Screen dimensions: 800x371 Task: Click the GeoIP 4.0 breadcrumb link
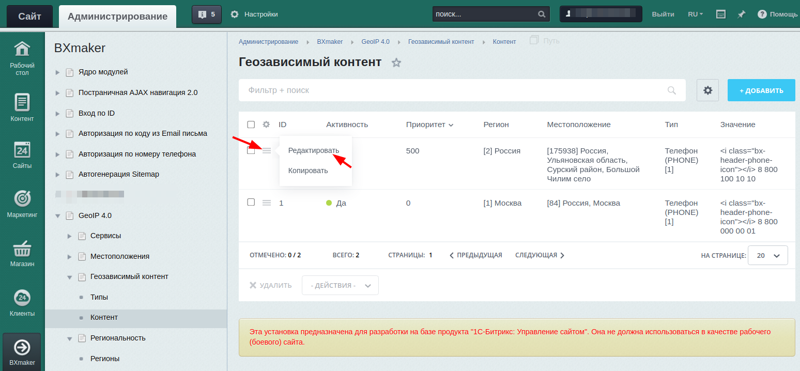pyautogui.click(x=375, y=41)
